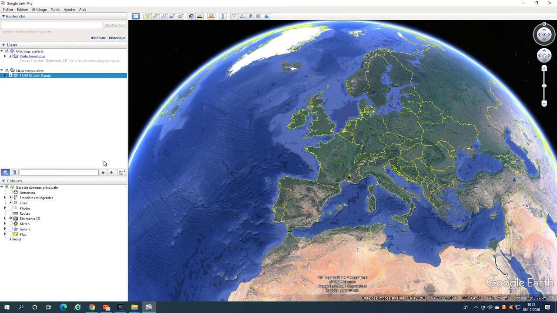
Task: Collapse the Lieux panel header
Action: tap(3, 45)
